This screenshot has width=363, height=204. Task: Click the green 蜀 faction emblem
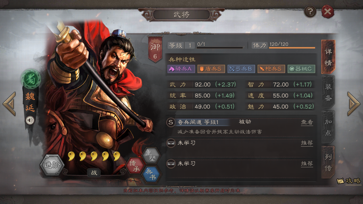coord(31,79)
